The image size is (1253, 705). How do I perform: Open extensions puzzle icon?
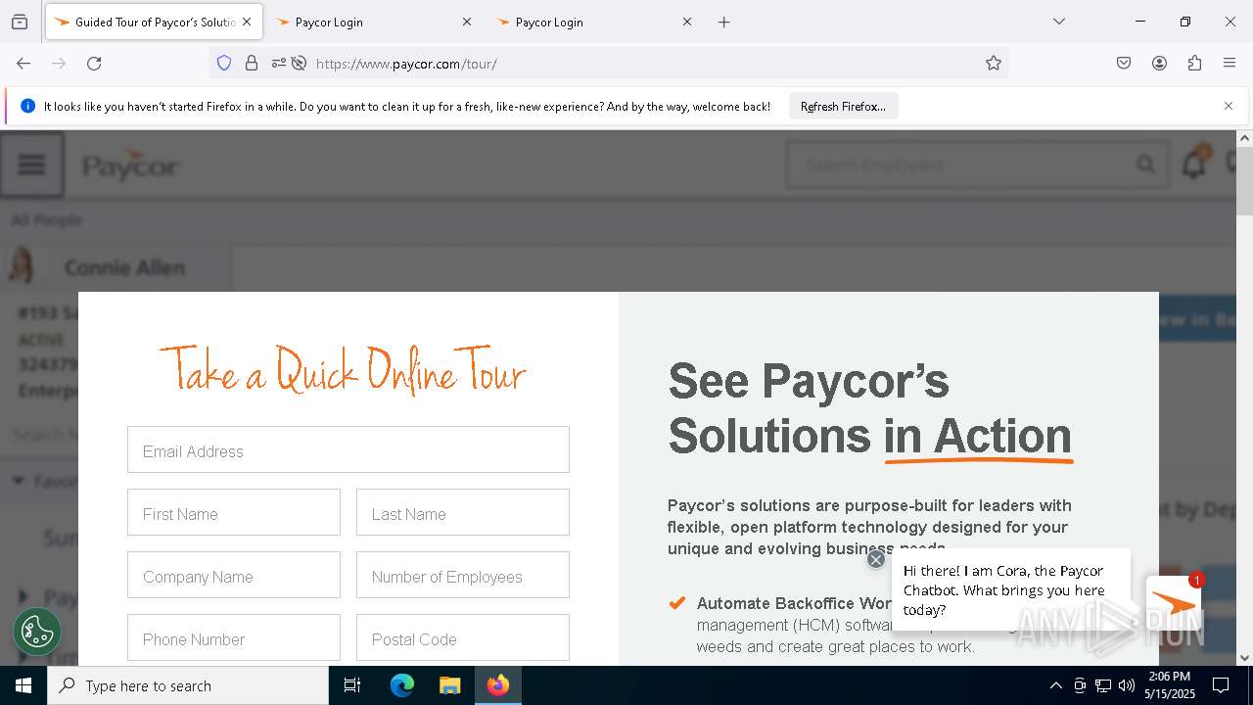tap(1194, 63)
